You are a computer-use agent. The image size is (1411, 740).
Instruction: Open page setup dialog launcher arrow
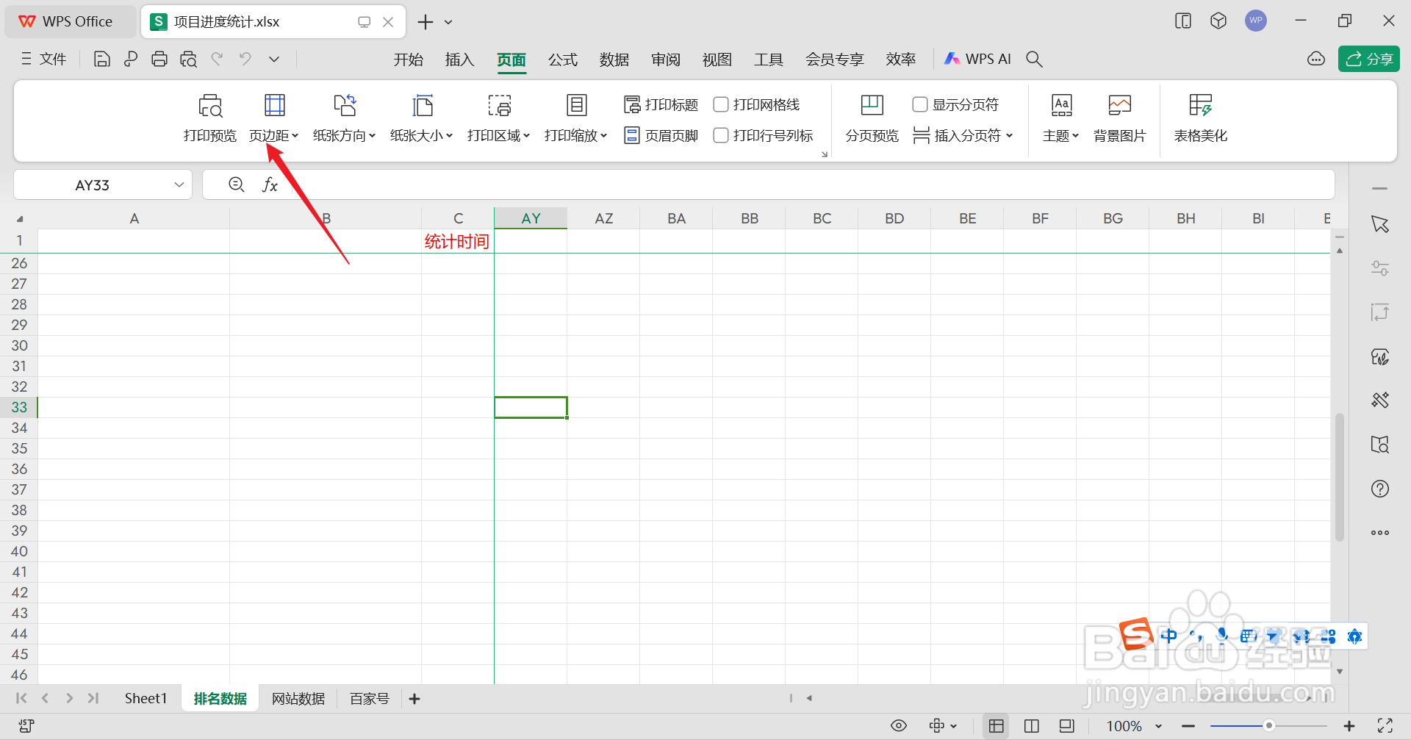(825, 154)
